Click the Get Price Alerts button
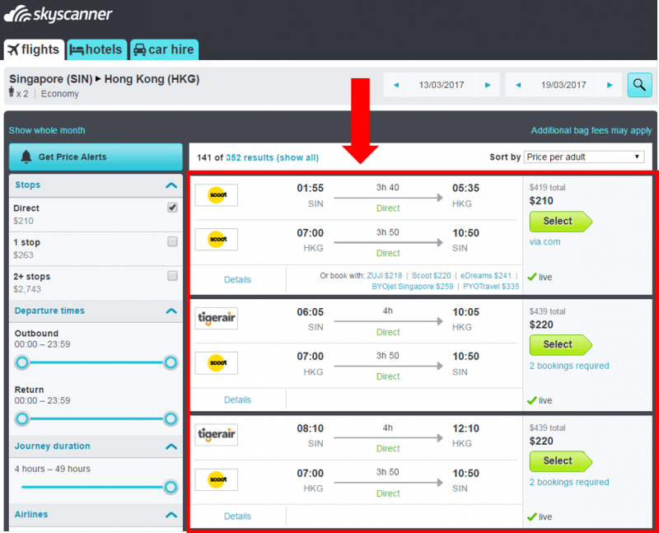Image resolution: width=659 pixels, height=533 pixels. click(96, 157)
